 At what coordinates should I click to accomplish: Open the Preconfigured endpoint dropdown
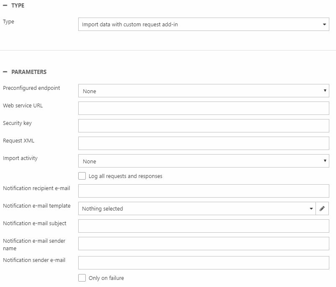point(203,91)
